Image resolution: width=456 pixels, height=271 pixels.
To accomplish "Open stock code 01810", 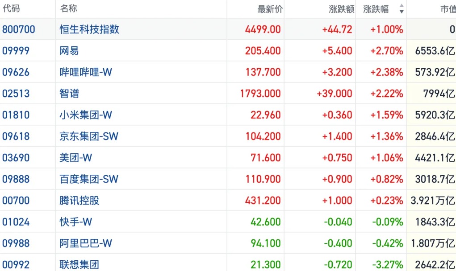I will pyautogui.click(x=16, y=115).
